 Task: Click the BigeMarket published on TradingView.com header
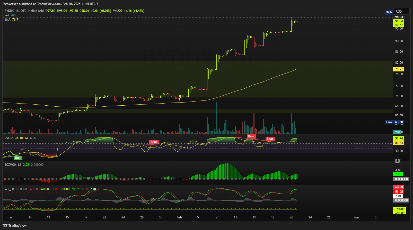(50, 4)
